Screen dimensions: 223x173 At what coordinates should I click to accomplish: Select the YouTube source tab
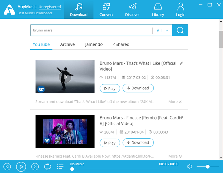41,44
